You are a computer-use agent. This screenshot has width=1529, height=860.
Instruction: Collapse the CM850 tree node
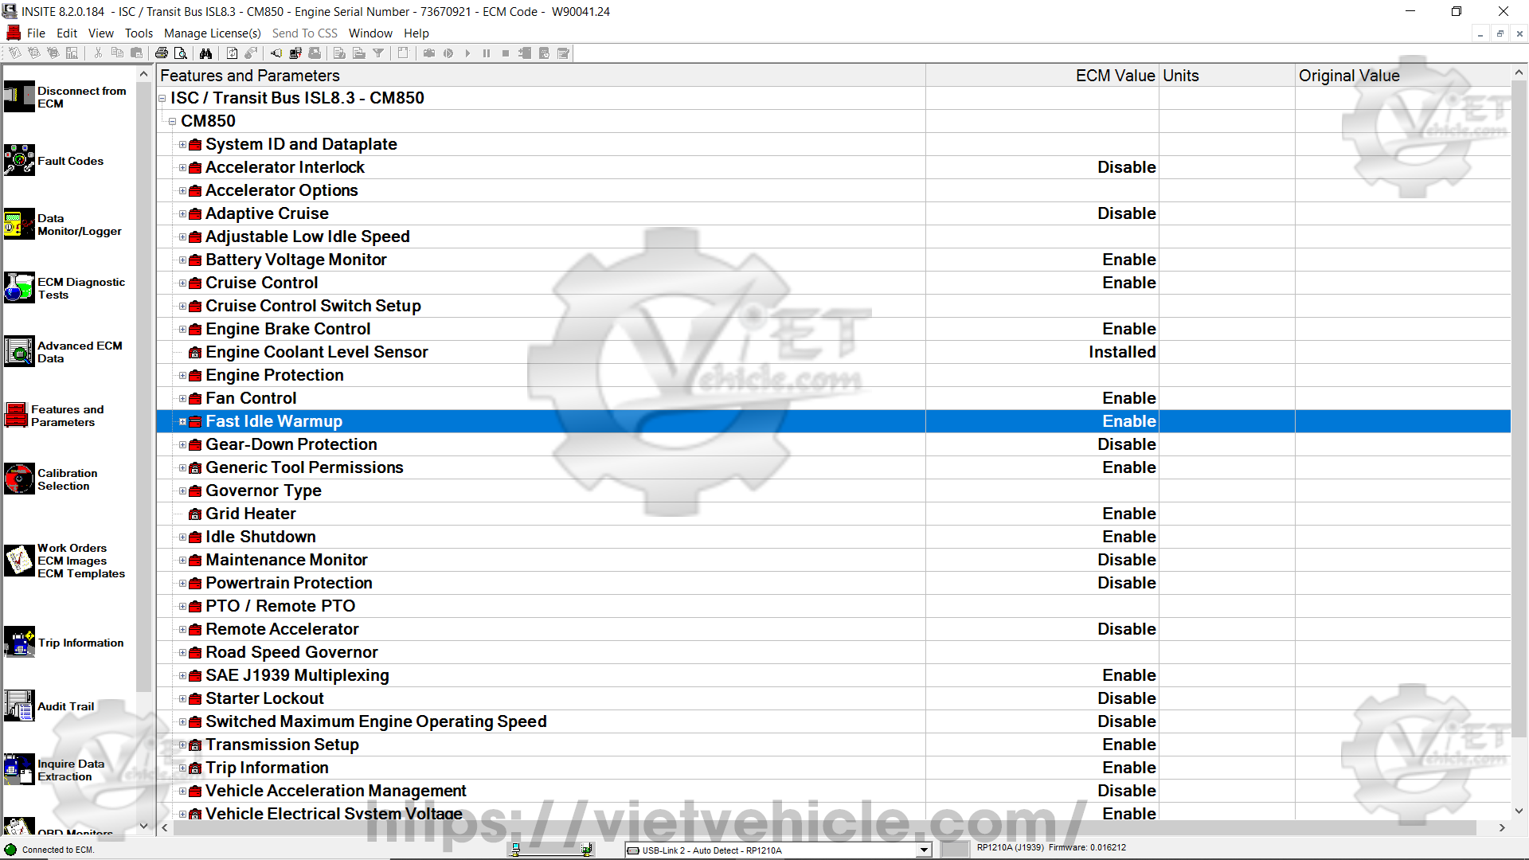click(x=172, y=122)
